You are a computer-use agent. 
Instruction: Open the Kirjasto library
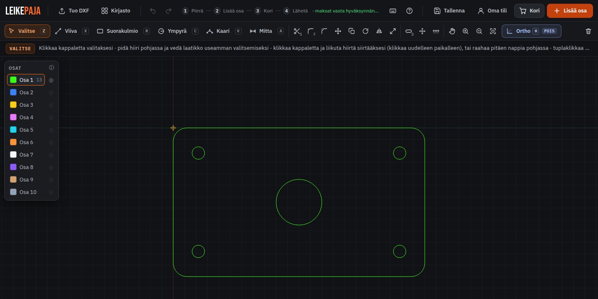coord(116,11)
